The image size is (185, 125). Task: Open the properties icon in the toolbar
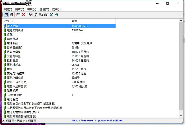[x=46, y=15]
